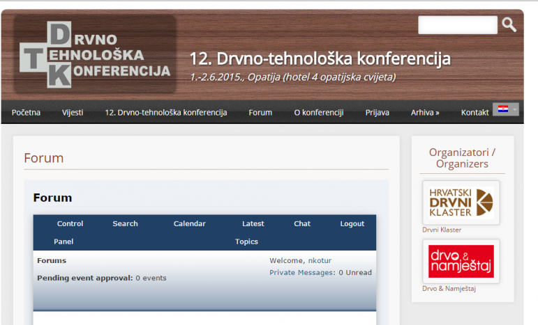
Task: Click the Logout link in forum
Action: click(x=352, y=224)
